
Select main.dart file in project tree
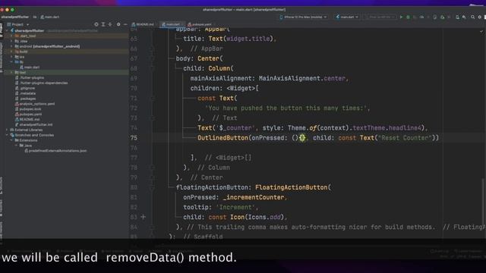30,67
